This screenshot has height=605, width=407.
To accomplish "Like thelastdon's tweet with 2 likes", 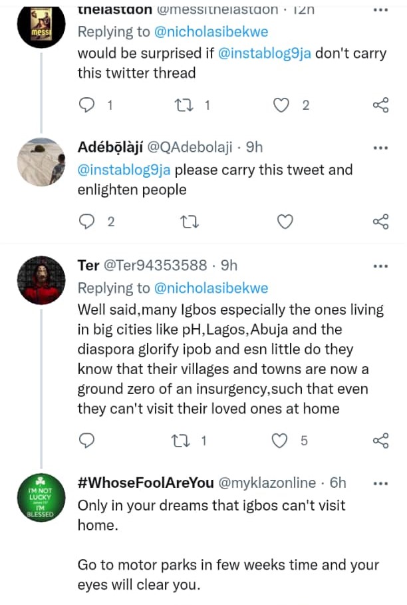I will [x=283, y=105].
